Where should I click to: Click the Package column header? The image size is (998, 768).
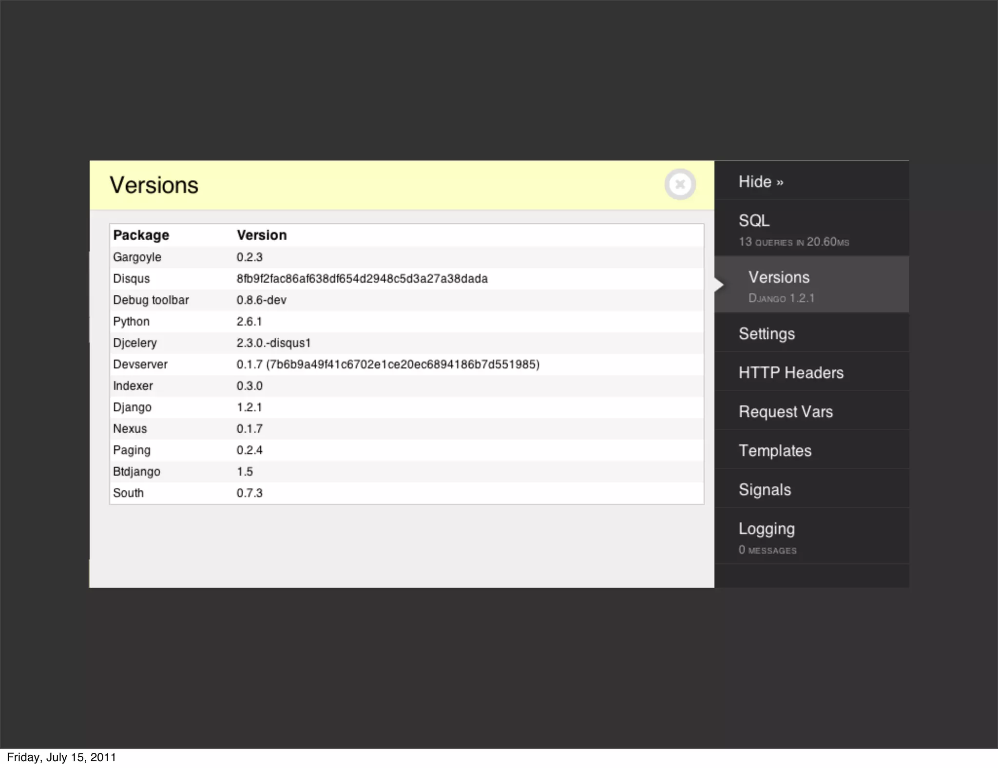click(141, 235)
